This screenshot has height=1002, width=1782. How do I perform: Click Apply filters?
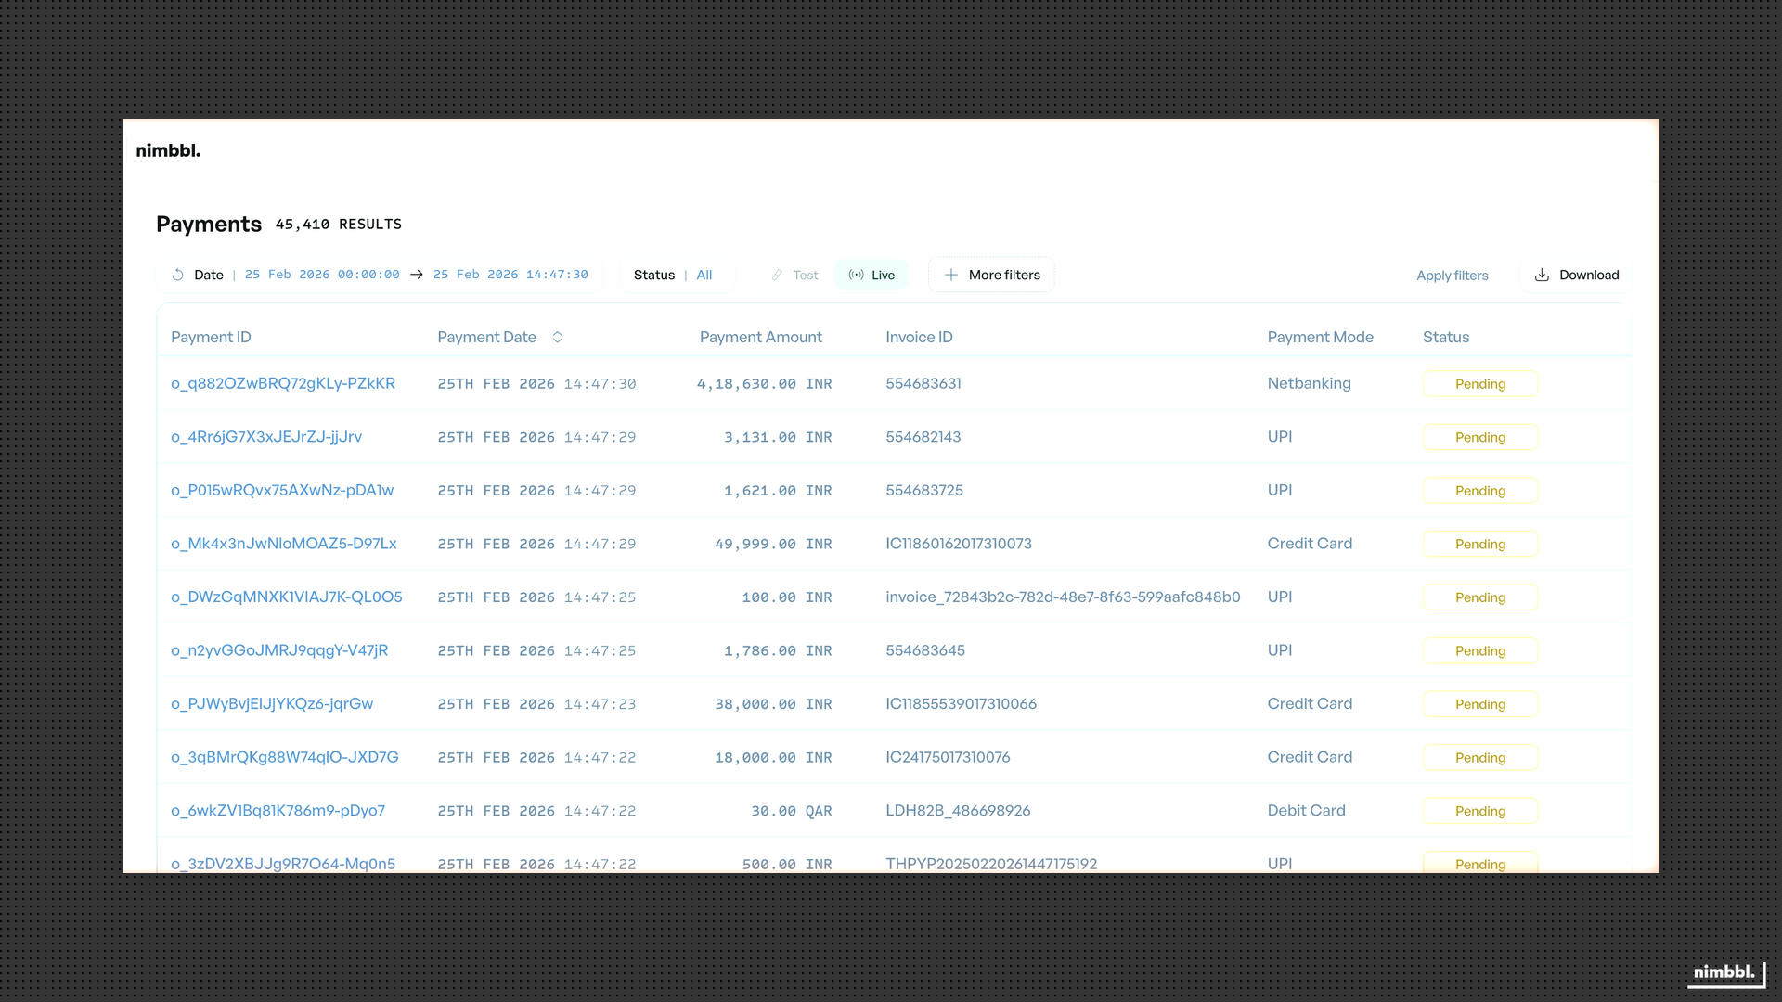[1452, 275]
